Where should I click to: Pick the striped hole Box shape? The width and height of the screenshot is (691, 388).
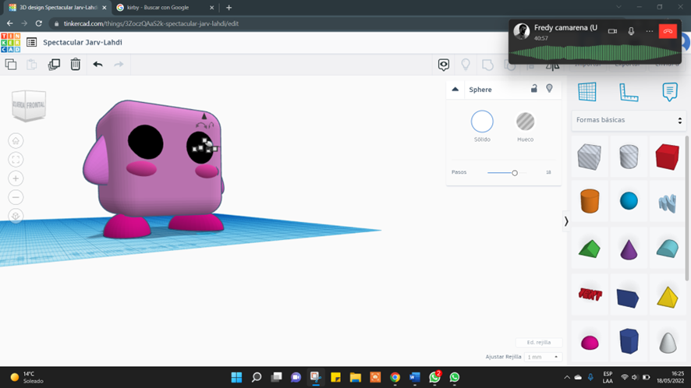click(590, 157)
